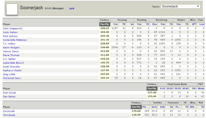The image size is (206, 118).
Task: Open manager jack's profile link
Action: coord(72,8)
